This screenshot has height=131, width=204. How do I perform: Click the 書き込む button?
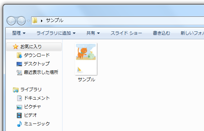pyautogui.click(x=161, y=33)
